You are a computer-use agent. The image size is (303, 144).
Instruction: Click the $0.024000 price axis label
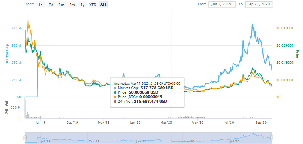click(285, 45)
